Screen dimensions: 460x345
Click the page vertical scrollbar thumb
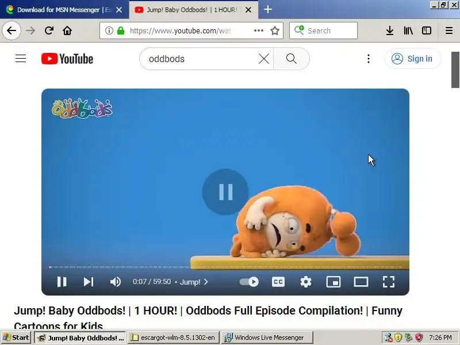pyautogui.click(x=455, y=70)
